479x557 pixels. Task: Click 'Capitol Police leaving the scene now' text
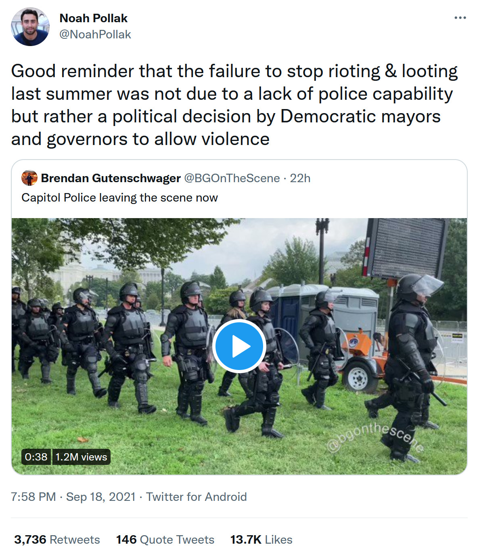pyautogui.click(x=119, y=198)
